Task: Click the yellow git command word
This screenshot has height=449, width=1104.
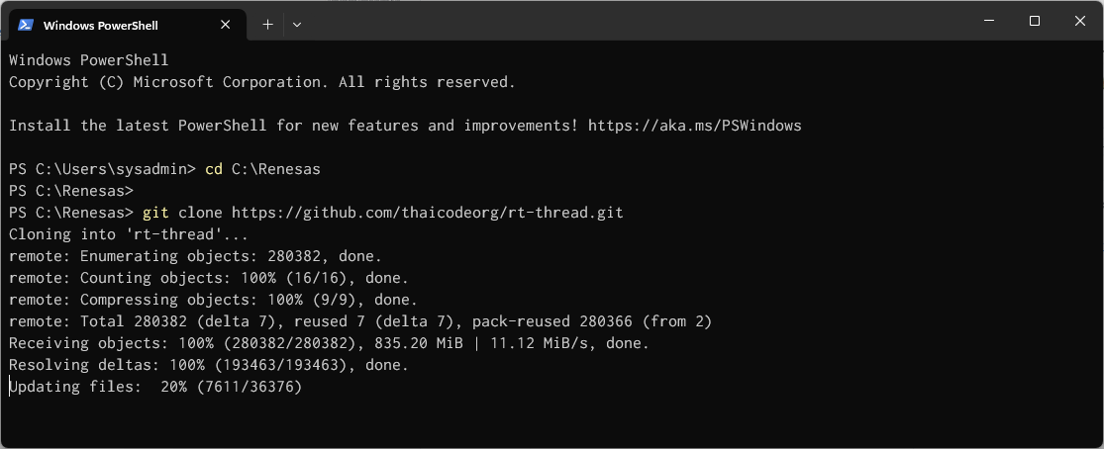Action: pyautogui.click(x=155, y=213)
